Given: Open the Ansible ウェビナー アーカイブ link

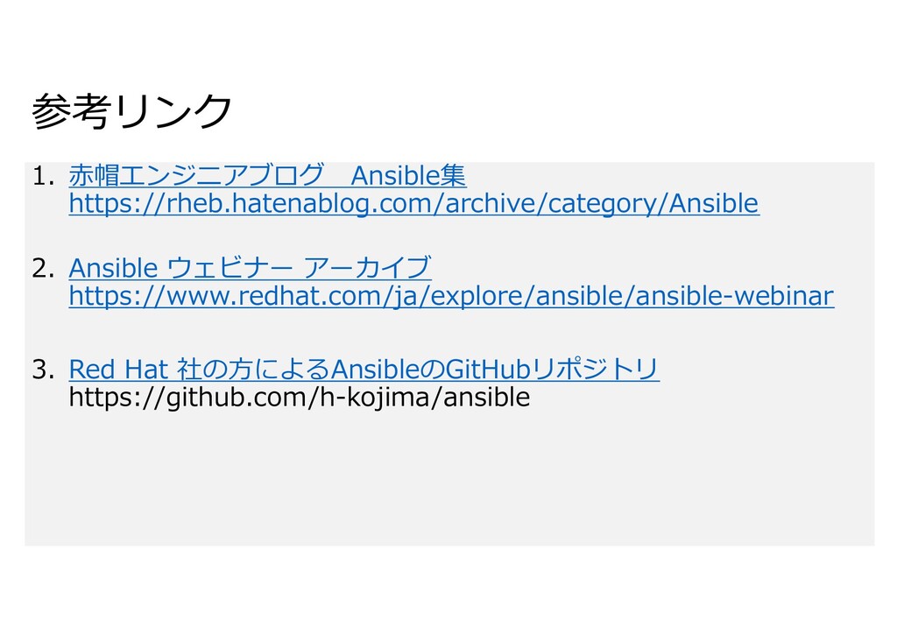Looking at the screenshot, I should click(x=250, y=268).
